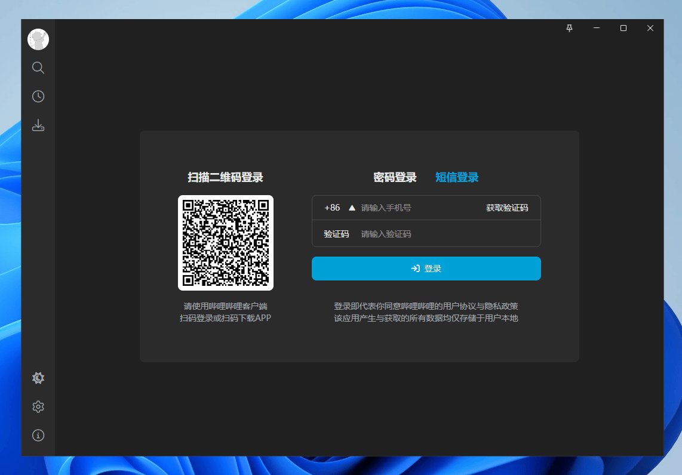The image size is (682, 475).
Task: Open watch history via the clock icon
Action: (x=38, y=96)
